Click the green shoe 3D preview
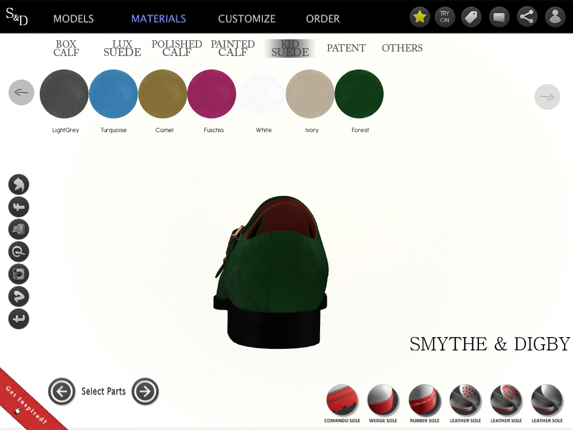 271,272
